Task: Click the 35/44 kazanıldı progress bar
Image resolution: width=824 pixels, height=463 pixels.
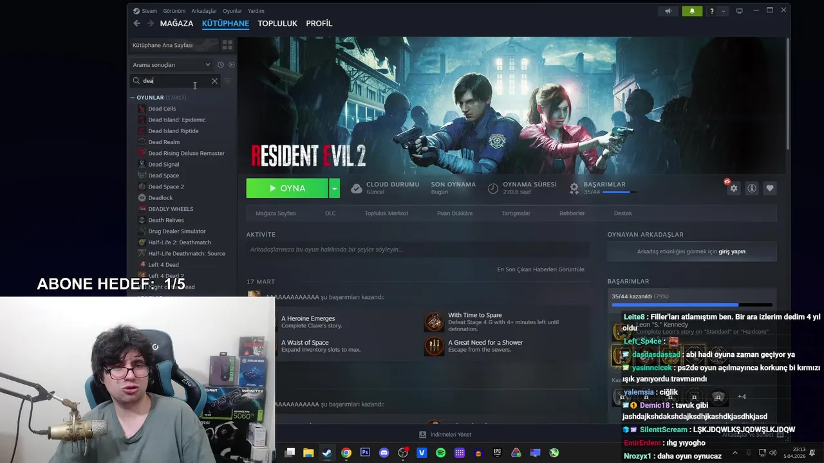Action: 691,305
